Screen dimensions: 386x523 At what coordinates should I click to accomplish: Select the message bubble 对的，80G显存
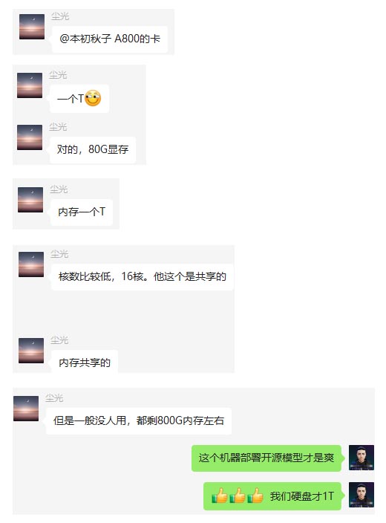(x=93, y=149)
